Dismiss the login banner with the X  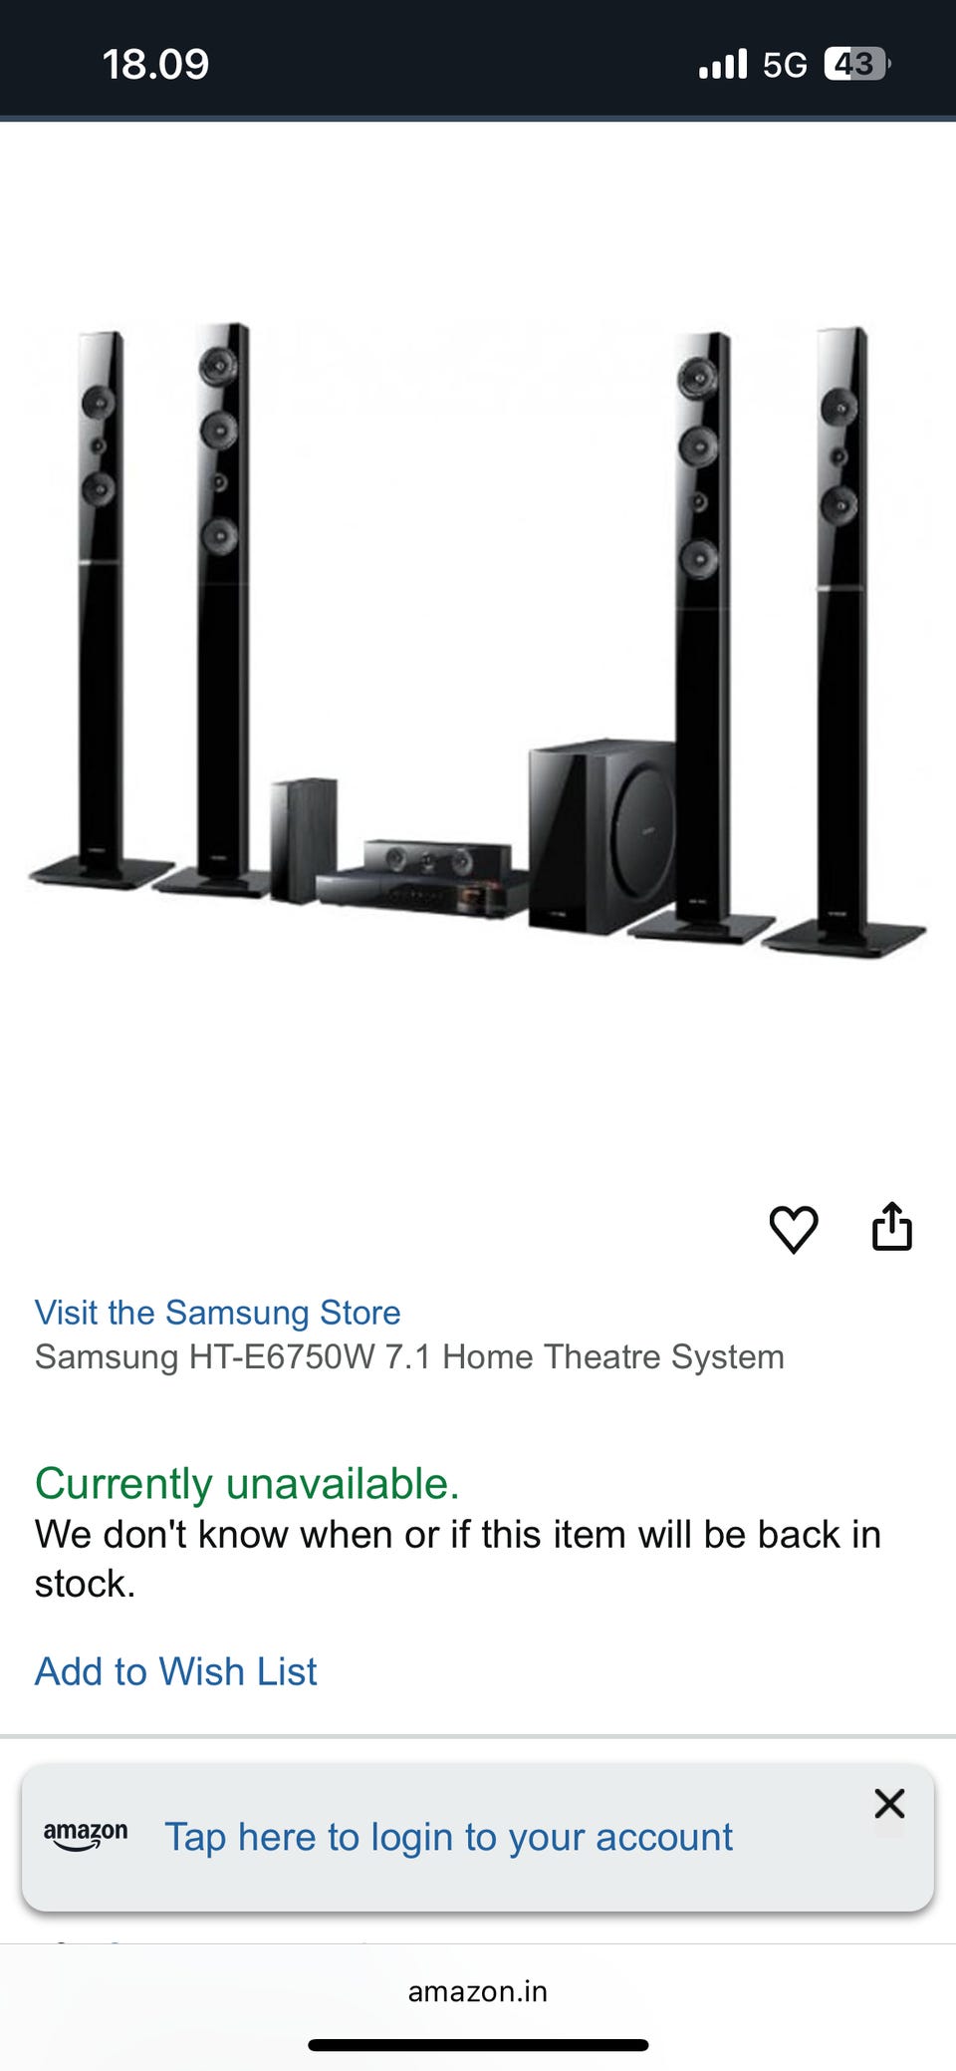coord(889,1803)
